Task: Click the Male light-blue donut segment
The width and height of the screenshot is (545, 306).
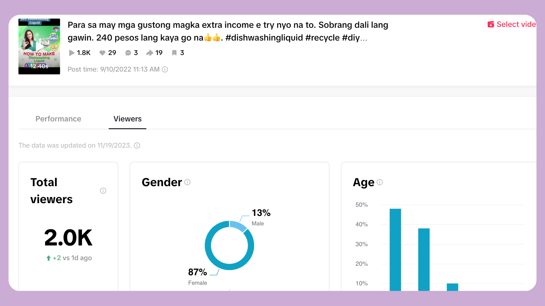Action: 237,226
